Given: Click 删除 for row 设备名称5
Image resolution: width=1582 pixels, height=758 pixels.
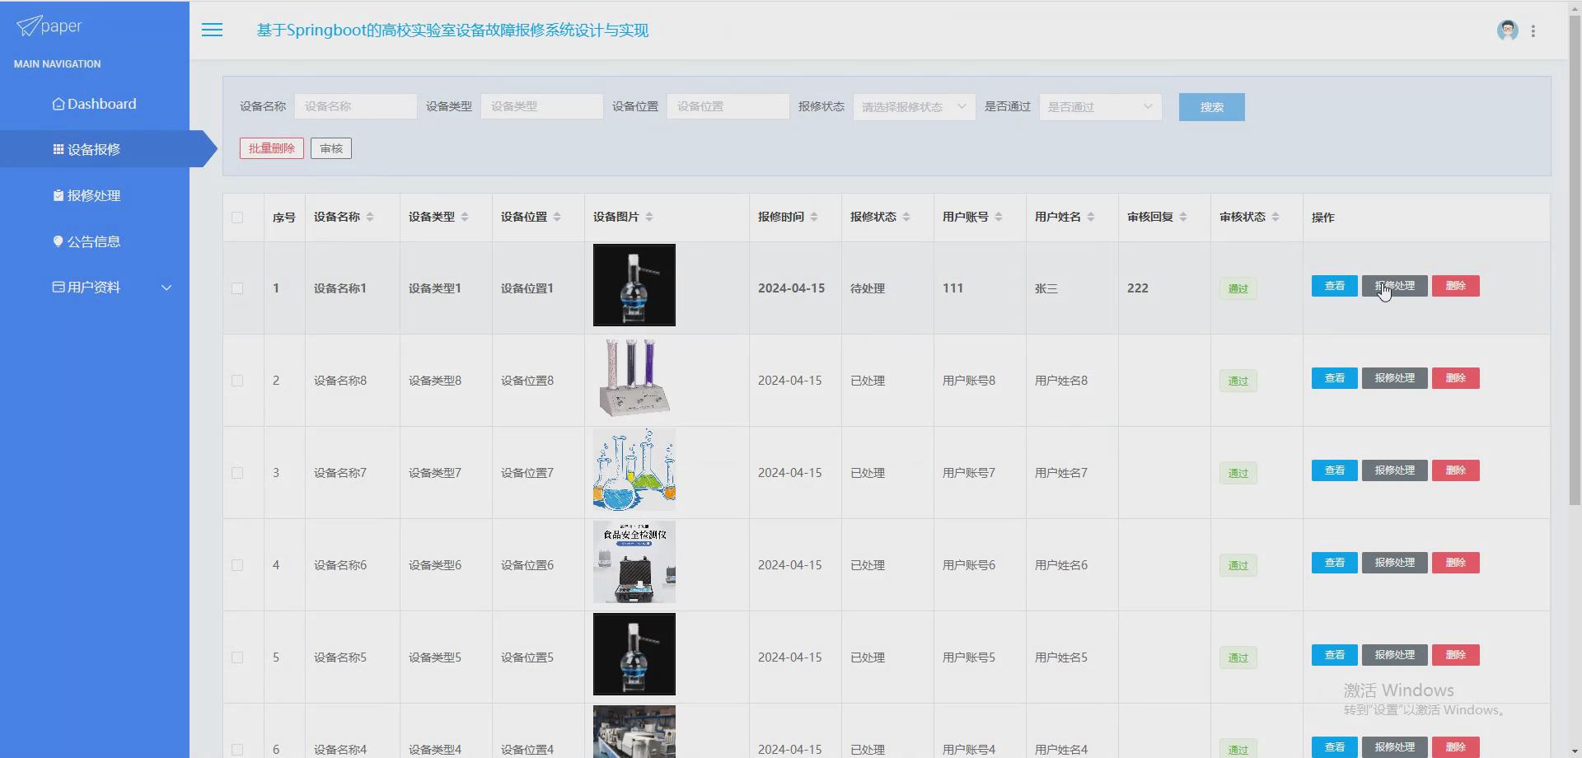Looking at the screenshot, I should (1456, 655).
